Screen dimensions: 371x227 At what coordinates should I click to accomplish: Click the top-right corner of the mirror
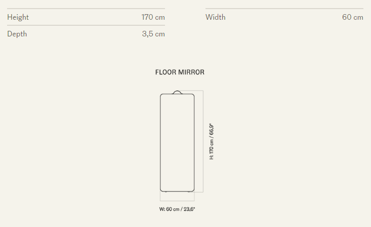tap(193, 95)
